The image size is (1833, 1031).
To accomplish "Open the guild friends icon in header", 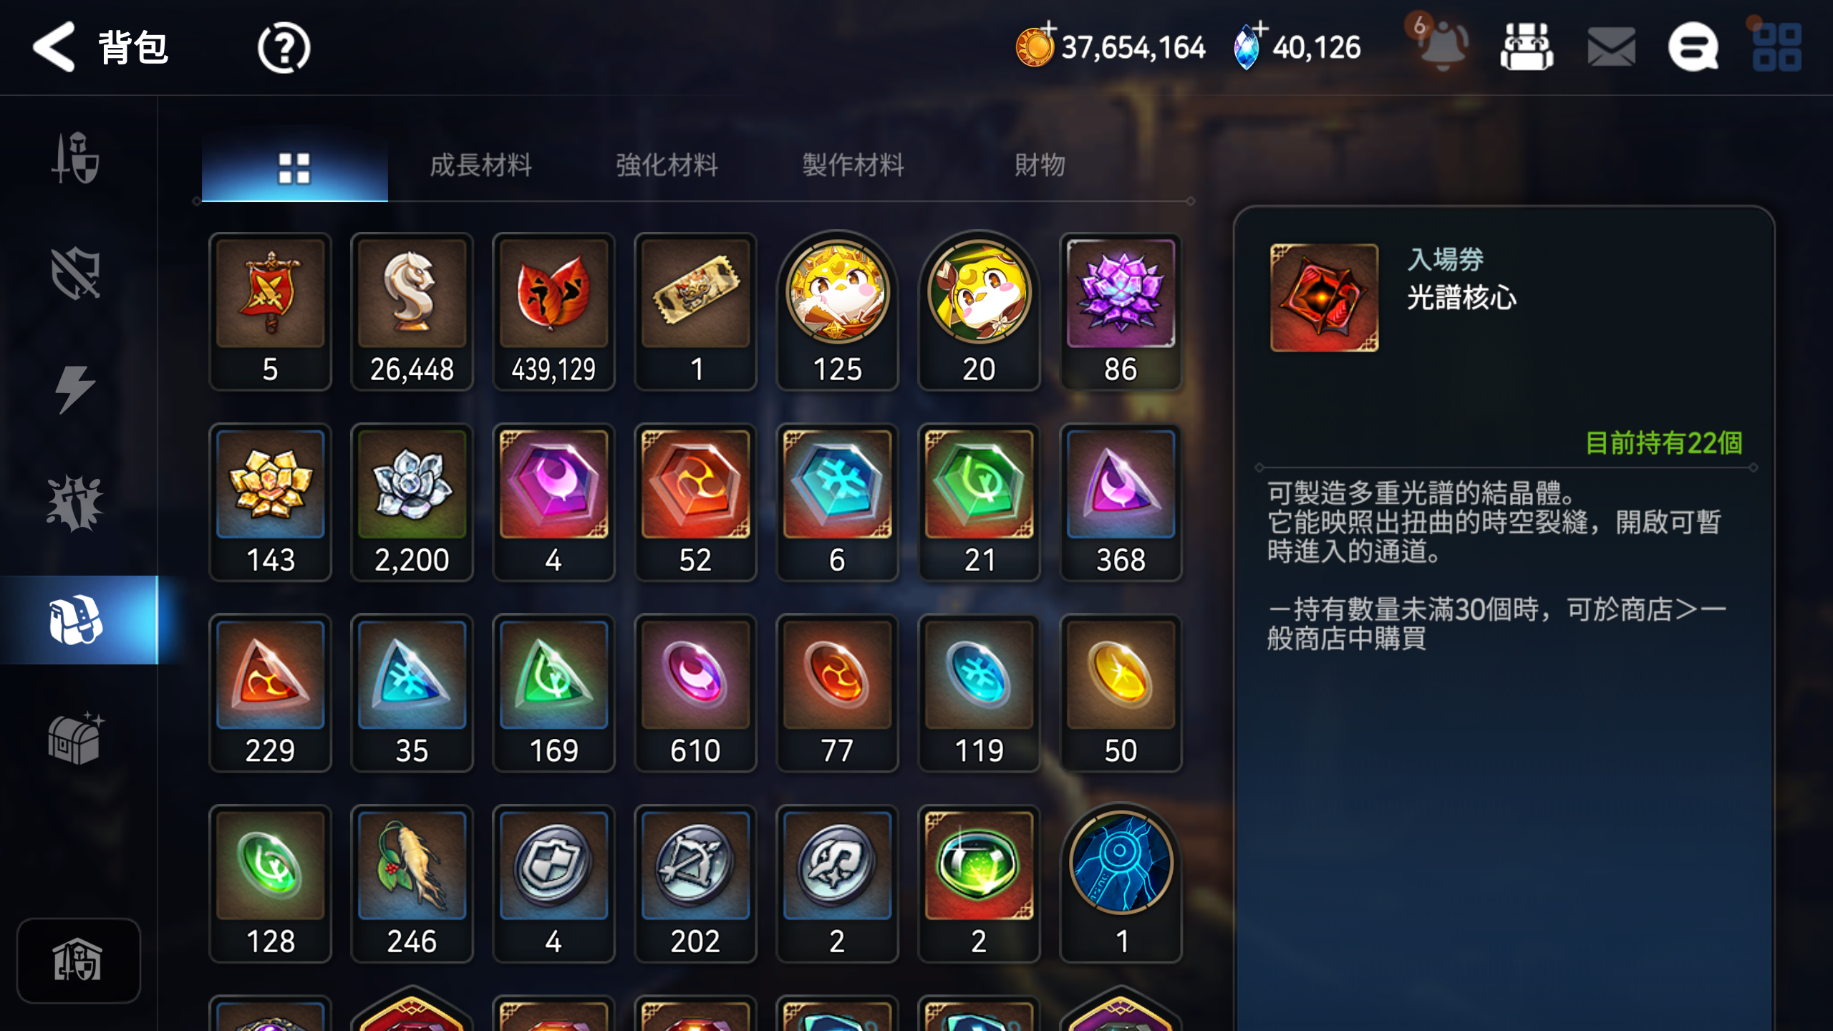I will pyautogui.click(x=1527, y=47).
